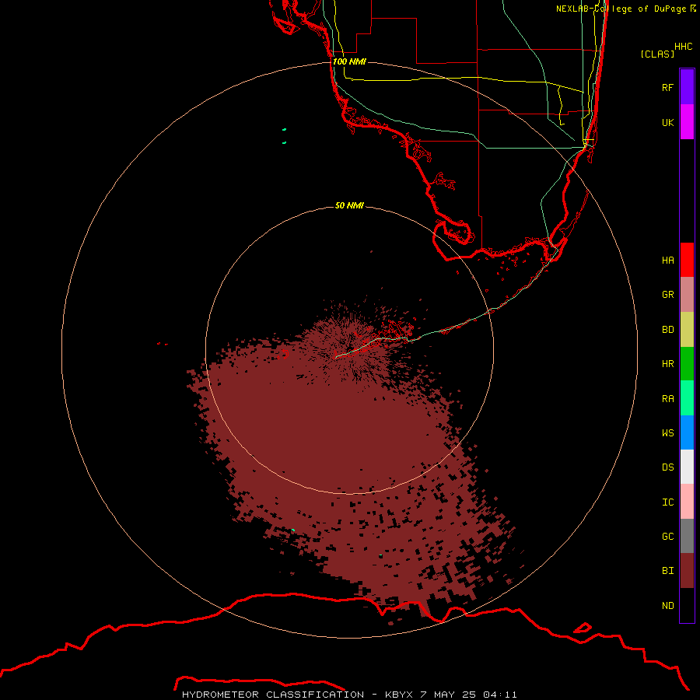Click the IC light-pink legend swatch
This screenshot has width=700, height=700.
[x=687, y=502]
